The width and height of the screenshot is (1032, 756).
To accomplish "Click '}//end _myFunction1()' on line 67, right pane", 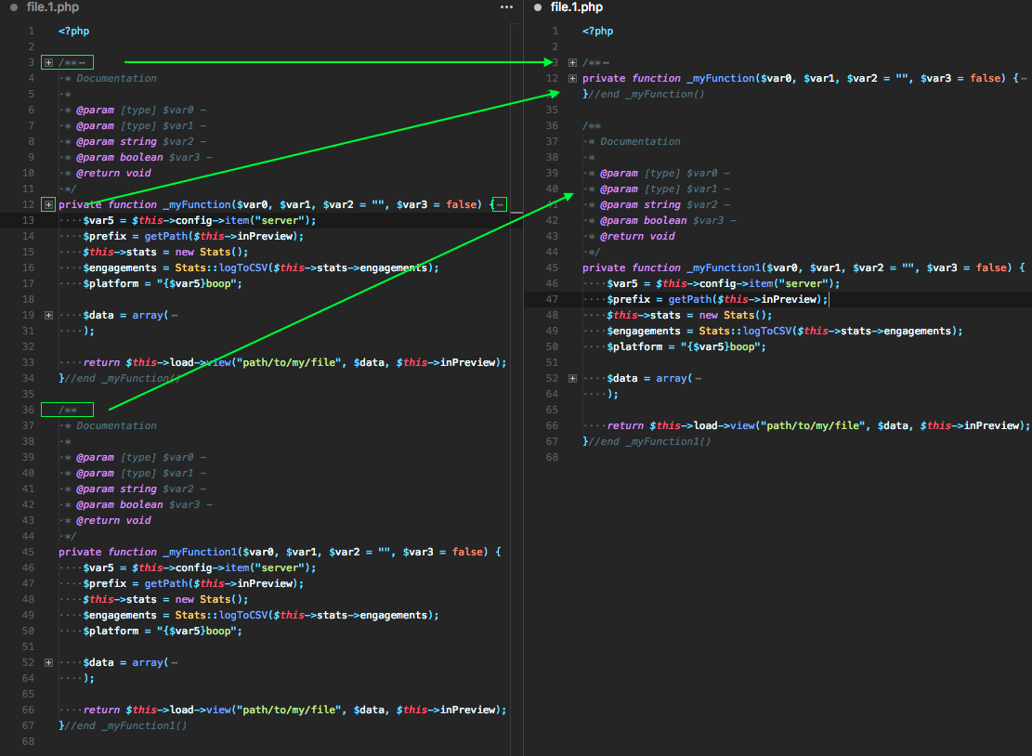I will pyautogui.click(x=647, y=441).
